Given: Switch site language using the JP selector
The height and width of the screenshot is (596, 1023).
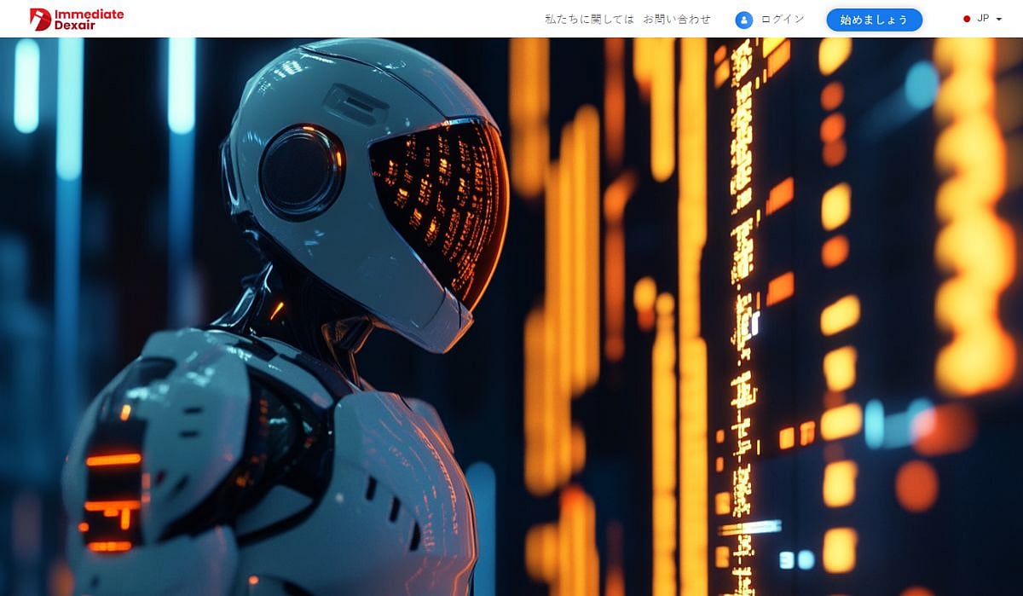Looking at the screenshot, I should click(x=985, y=18).
